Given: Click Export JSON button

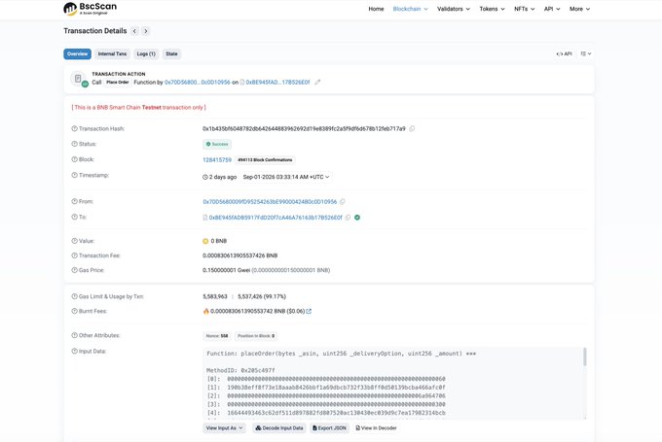Looking at the screenshot, I should 329,428.
